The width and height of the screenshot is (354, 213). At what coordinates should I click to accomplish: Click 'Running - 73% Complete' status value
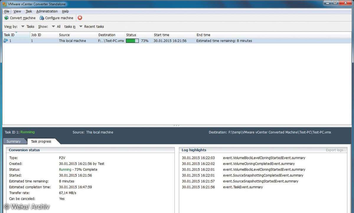tap(78, 170)
